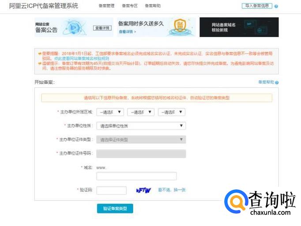This screenshot has height=226, width=301.
Task: Open the 备案帮助 top menu item
Action: click(153, 6)
